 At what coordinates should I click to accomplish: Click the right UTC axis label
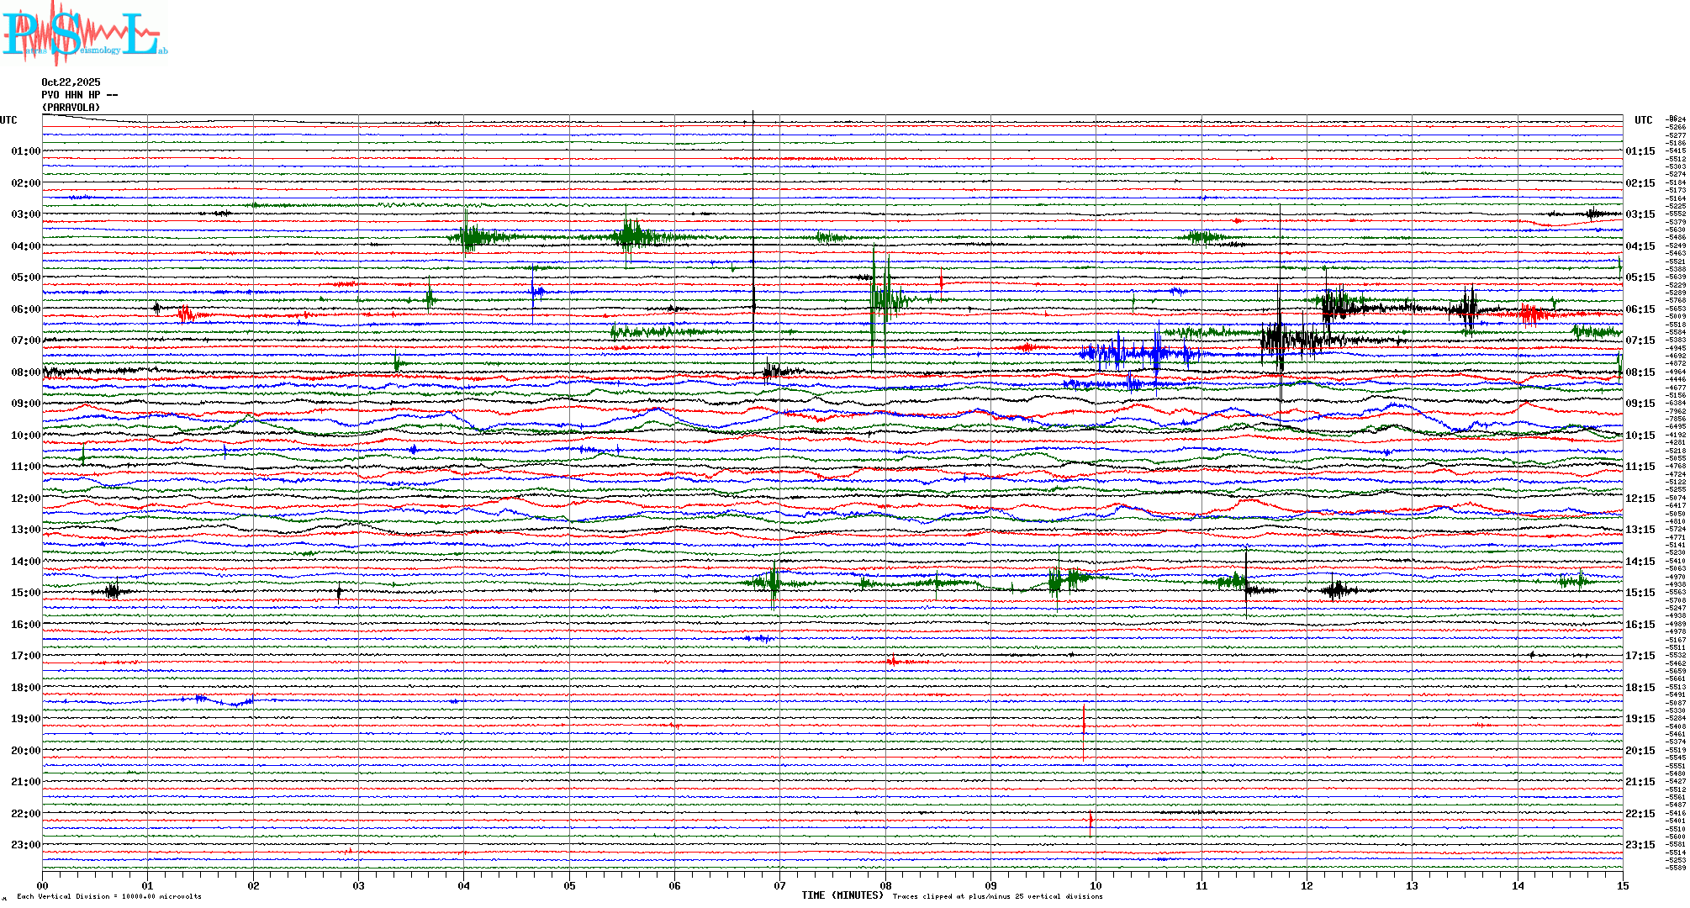pyautogui.click(x=1643, y=120)
